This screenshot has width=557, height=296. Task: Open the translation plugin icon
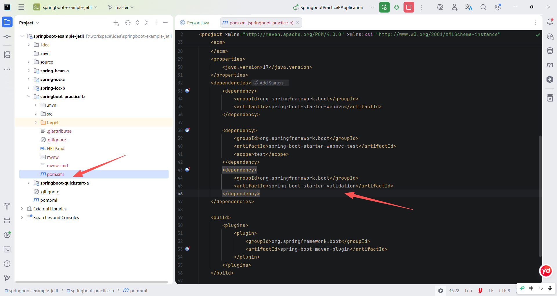pos(469,7)
